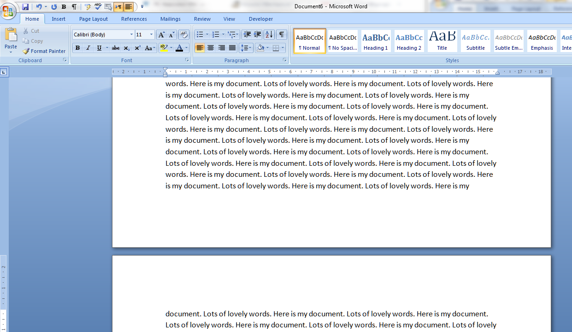Click the tab selector at ruler corner
The width and height of the screenshot is (572, 332).
(4, 72)
